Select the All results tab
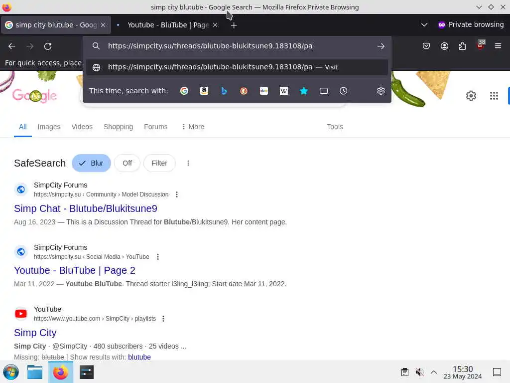The height and width of the screenshot is (383, 510). point(23,127)
